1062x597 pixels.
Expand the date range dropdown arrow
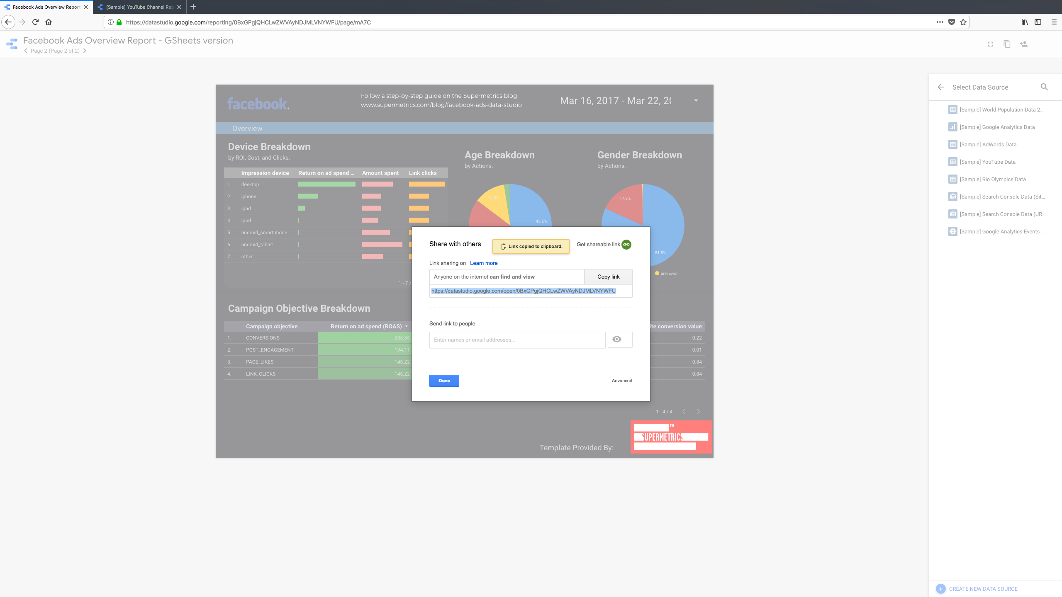click(696, 101)
